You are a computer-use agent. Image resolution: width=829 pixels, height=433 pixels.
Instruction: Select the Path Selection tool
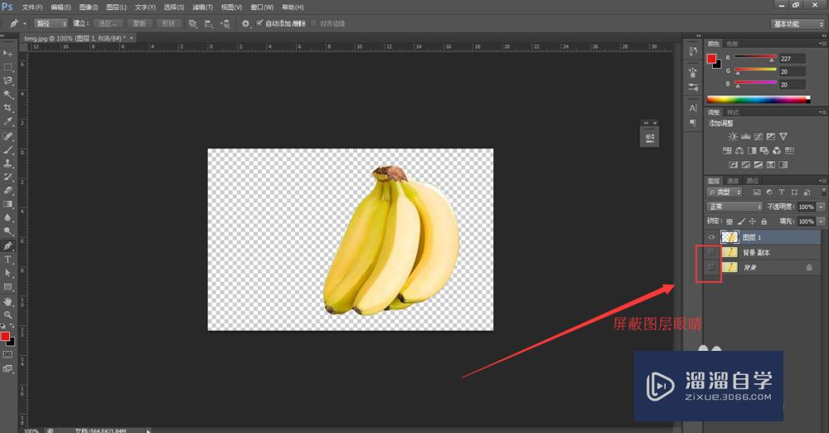[x=7, y=273]
